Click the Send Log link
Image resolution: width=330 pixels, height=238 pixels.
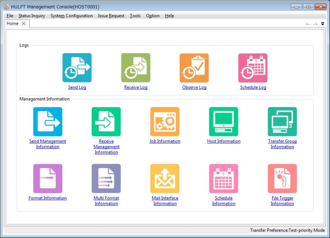(x=77, y=87)
